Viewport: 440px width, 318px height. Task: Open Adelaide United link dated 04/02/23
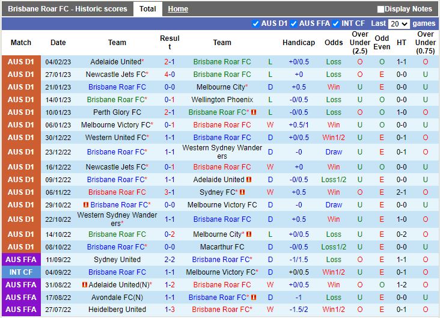pyautogui.click(x=115, y=62)
